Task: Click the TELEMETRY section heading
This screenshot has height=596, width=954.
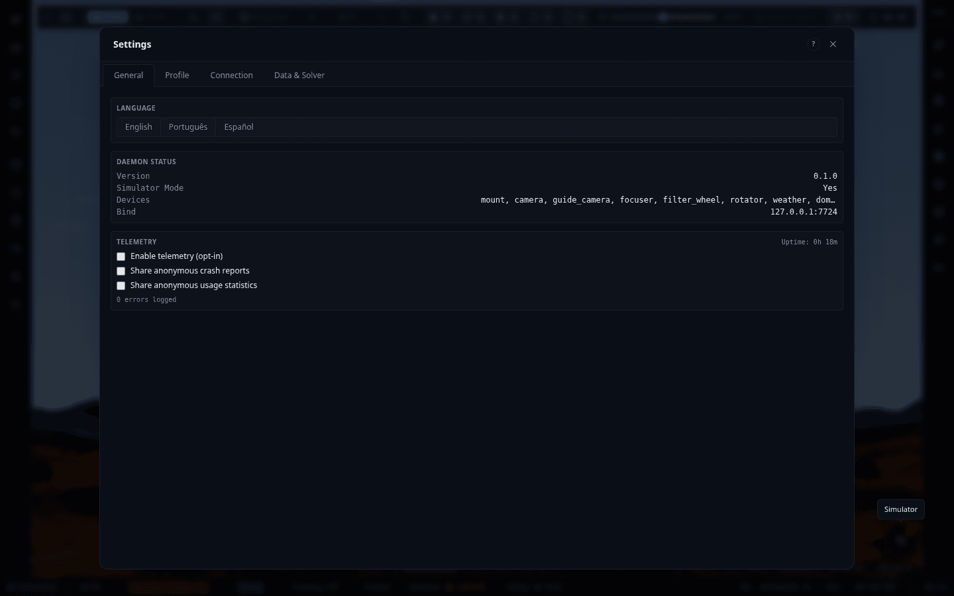Action: click(136, 242)
